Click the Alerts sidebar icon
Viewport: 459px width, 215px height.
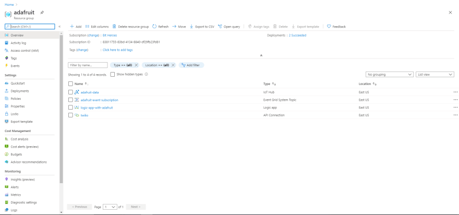[6, 187]
